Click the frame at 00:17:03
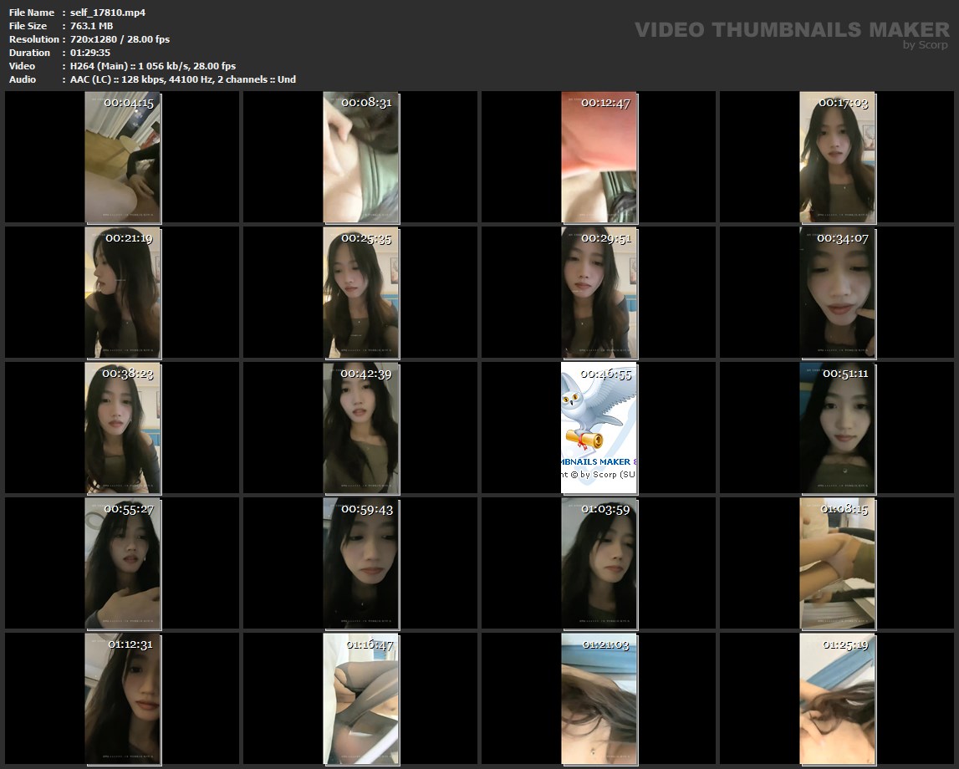 (837, 158)
